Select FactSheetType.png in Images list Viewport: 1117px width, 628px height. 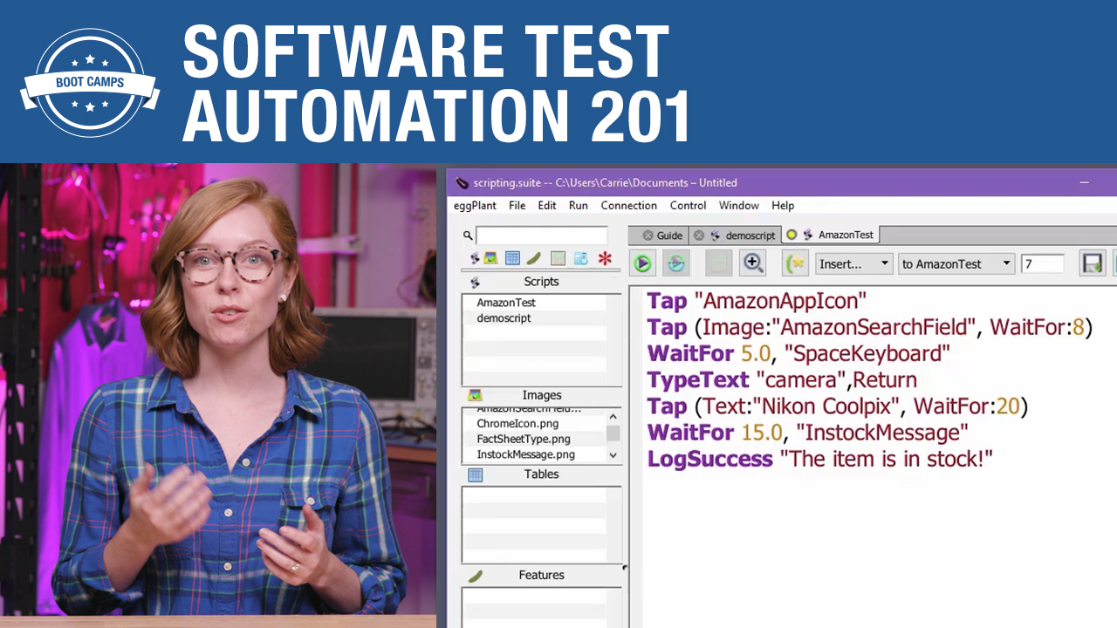pos(524,440)
